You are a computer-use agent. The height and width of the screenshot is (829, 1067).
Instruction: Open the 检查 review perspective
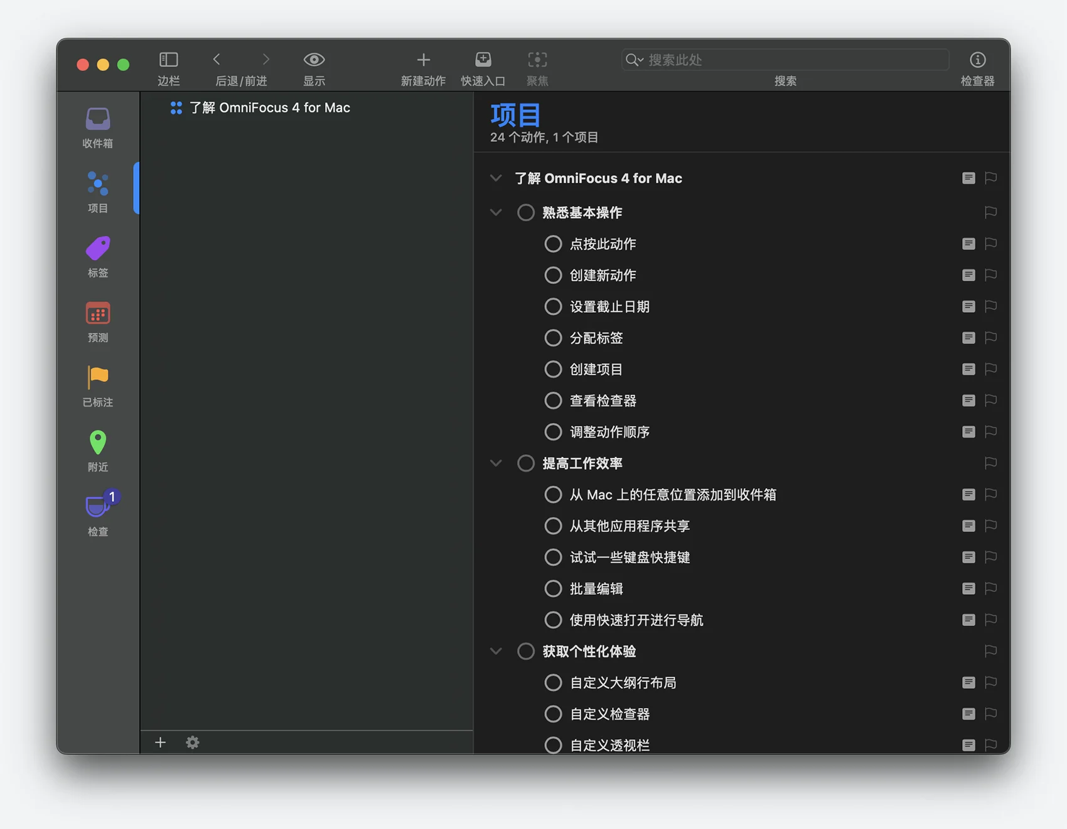click(x=98, y=514)
